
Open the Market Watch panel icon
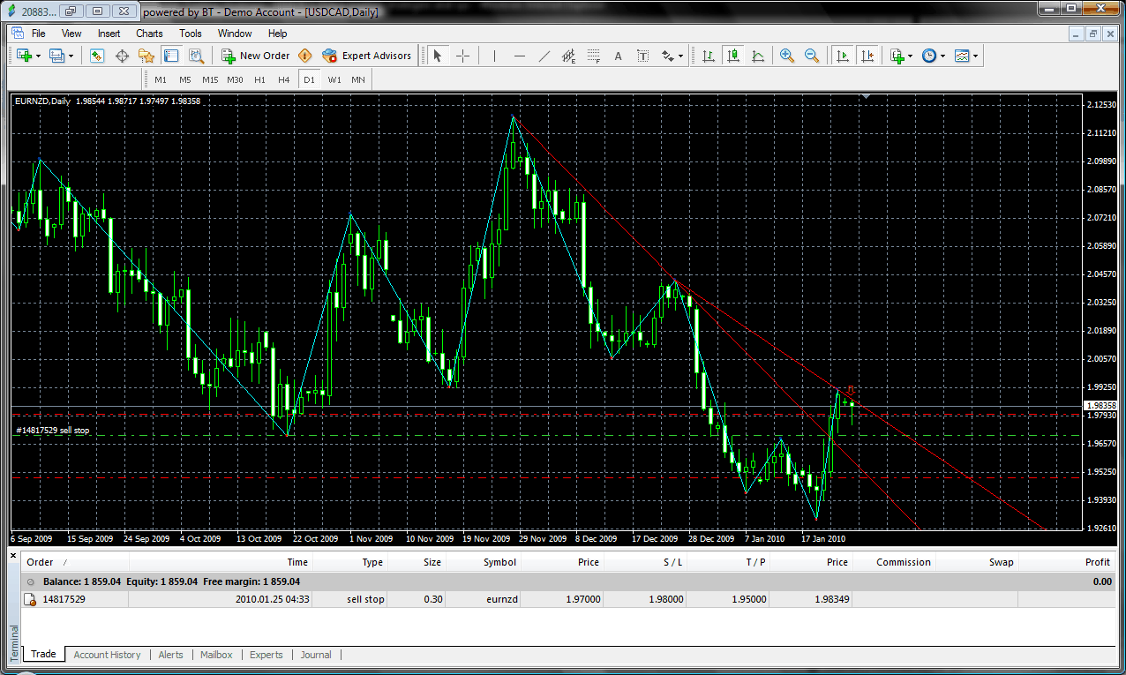[97, 56]
